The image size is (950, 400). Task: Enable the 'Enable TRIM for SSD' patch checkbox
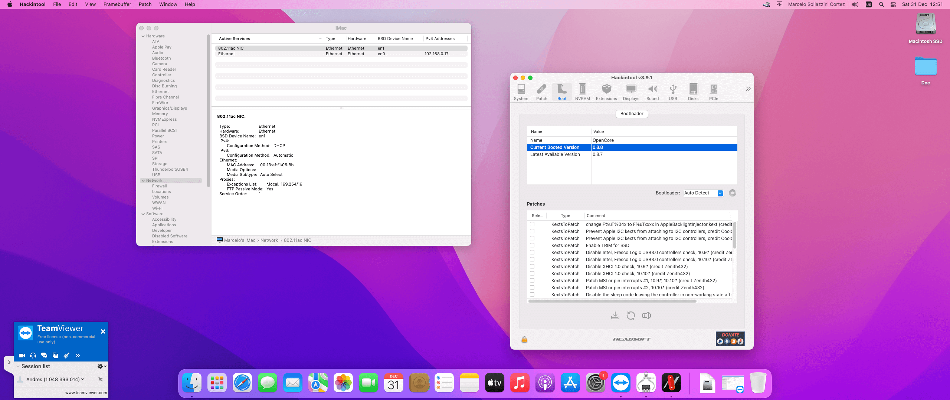(x=532, y=245)
